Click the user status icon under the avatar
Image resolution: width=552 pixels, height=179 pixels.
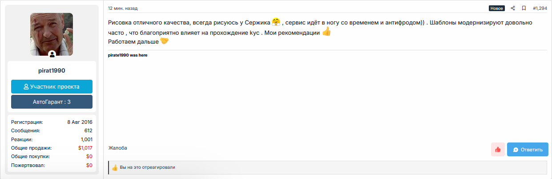click(x=52, y=54)
